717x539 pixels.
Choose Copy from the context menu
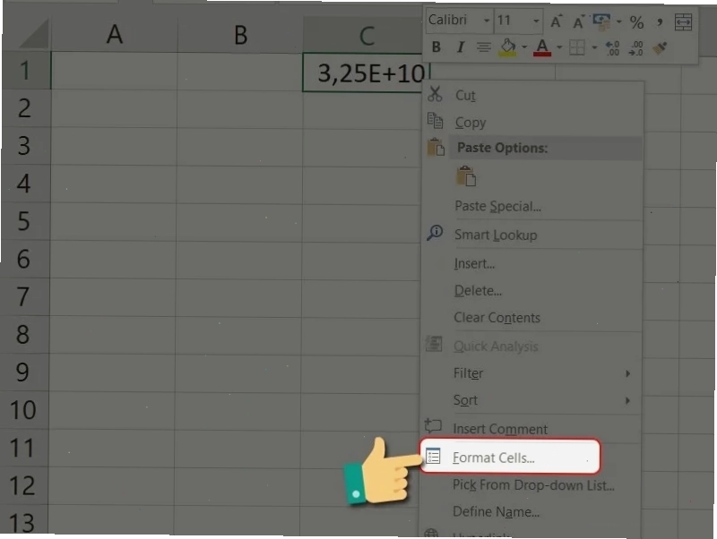coord(470,123)
